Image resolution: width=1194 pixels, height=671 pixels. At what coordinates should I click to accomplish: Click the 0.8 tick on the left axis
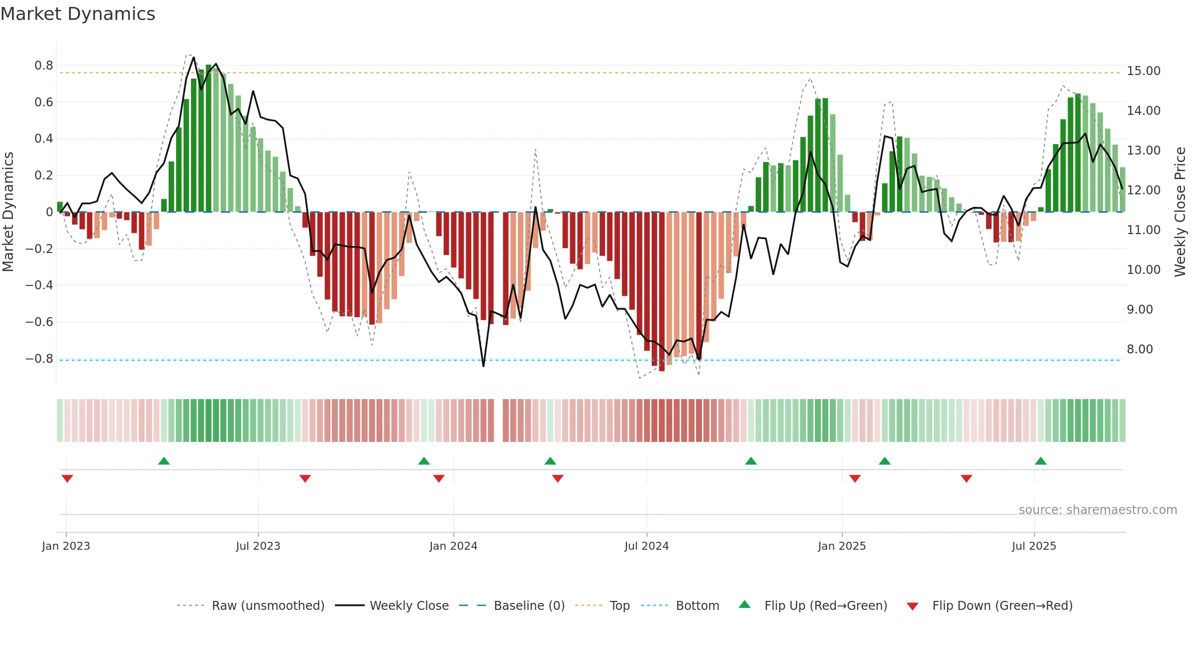[x=44, y=66]
